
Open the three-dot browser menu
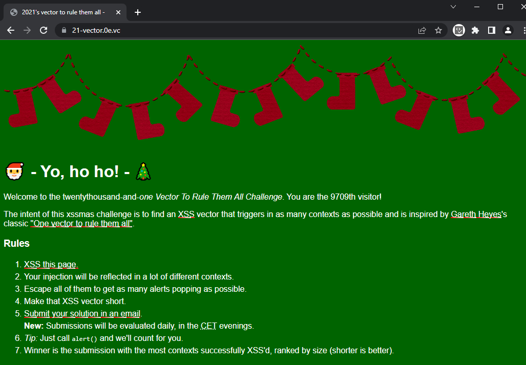coord(523,30)
